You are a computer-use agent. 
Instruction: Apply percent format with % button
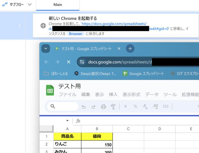[x=135, y=106]
